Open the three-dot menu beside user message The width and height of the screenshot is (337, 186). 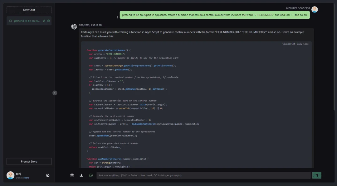[117, 17]
